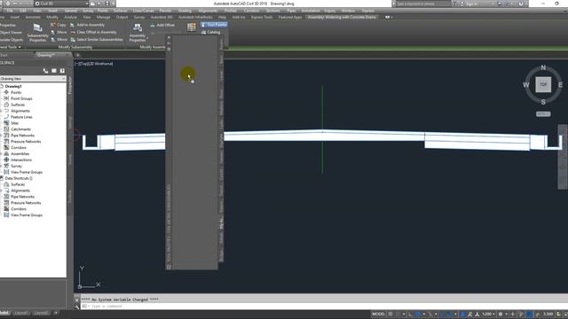Screen dimensions: 568x319
Task: Click the command line close icon
Action: (x=77, y=300)
